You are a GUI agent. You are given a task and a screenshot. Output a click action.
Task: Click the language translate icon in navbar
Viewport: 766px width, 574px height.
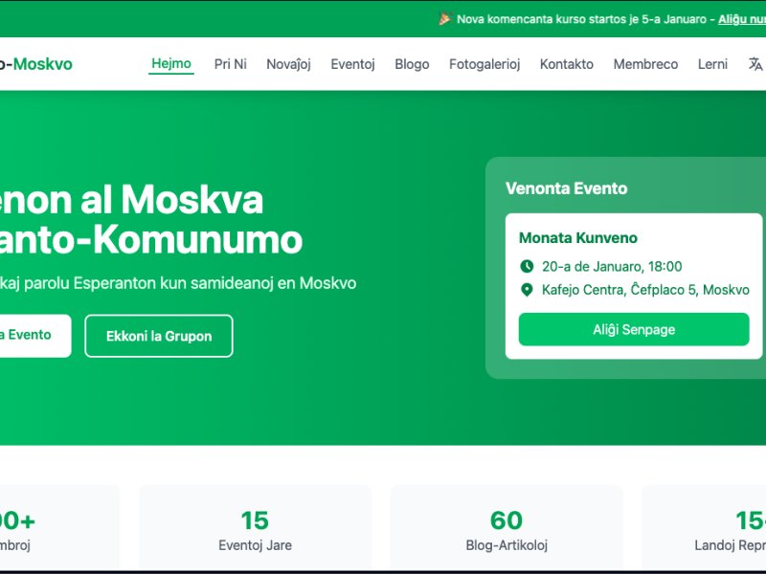(x=755, y=64)
